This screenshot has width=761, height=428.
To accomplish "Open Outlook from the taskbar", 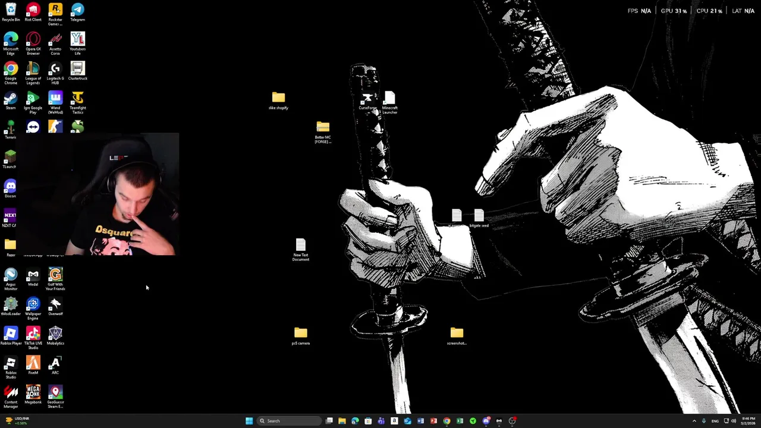I will tap(407, 421).
